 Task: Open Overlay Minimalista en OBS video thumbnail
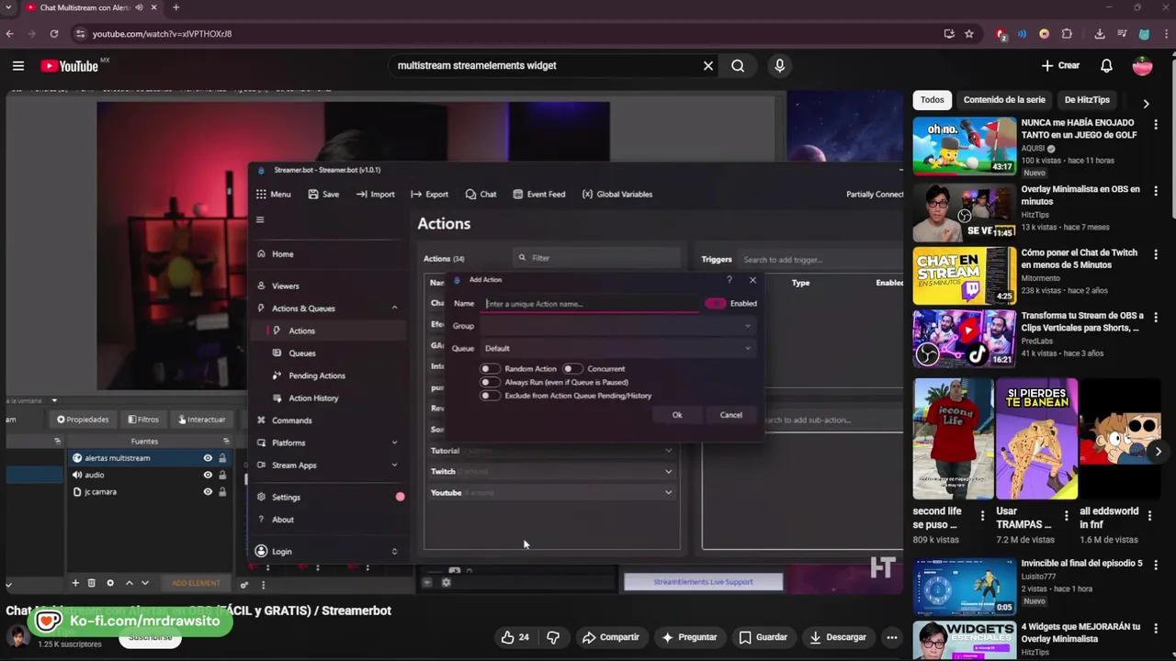click(x=965, y=212)
